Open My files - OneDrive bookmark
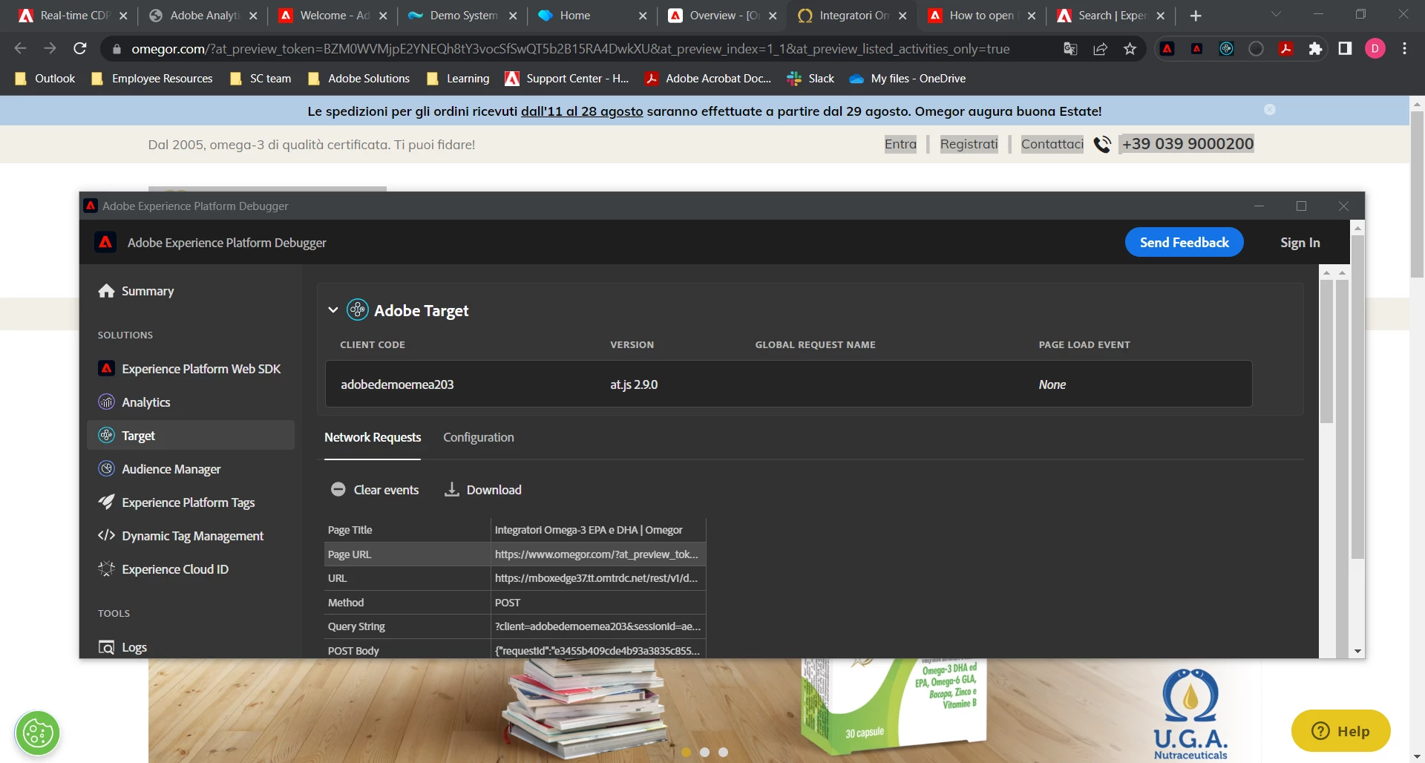This screenshot has width=1425, height=763. [907, 78]
